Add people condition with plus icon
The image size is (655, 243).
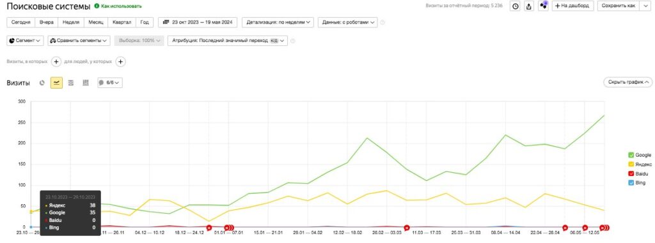(x=120, y=62)
